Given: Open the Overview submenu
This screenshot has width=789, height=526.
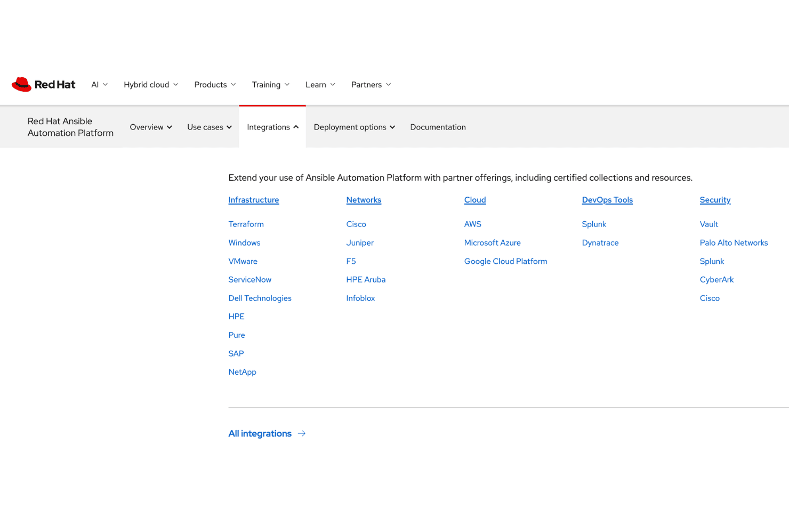Looking at the screenshot, I should pyautogui.click(x=151, y=127).
